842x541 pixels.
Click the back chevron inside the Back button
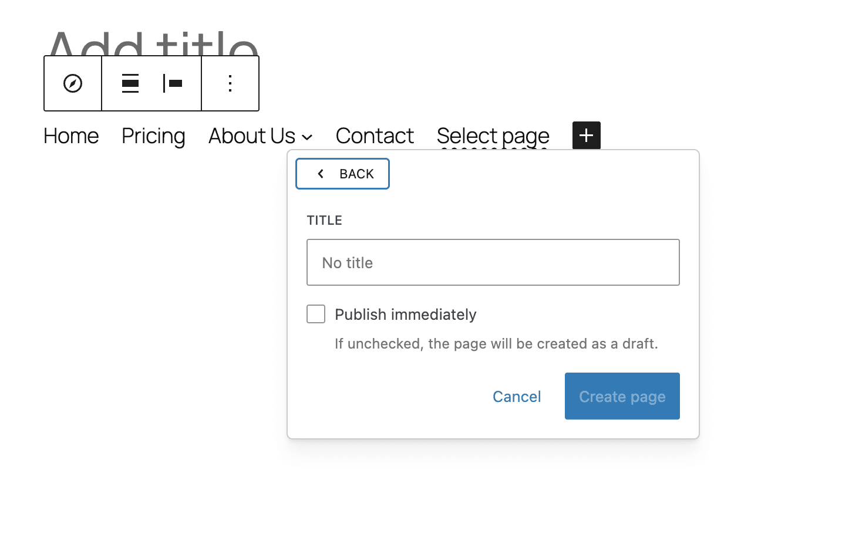coord(321,174)
